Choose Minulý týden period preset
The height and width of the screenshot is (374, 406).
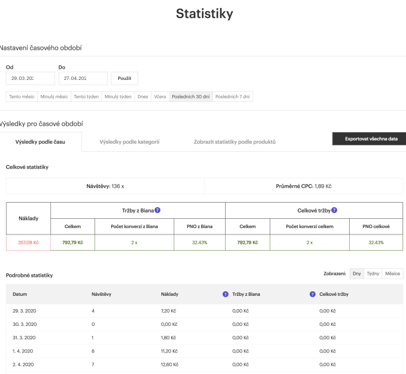coord(118,97)
